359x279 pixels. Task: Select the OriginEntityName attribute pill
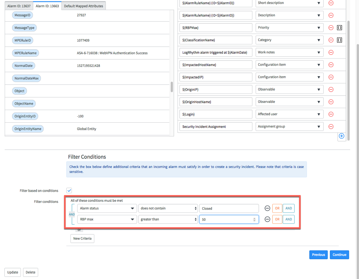[x=28, y=129]
